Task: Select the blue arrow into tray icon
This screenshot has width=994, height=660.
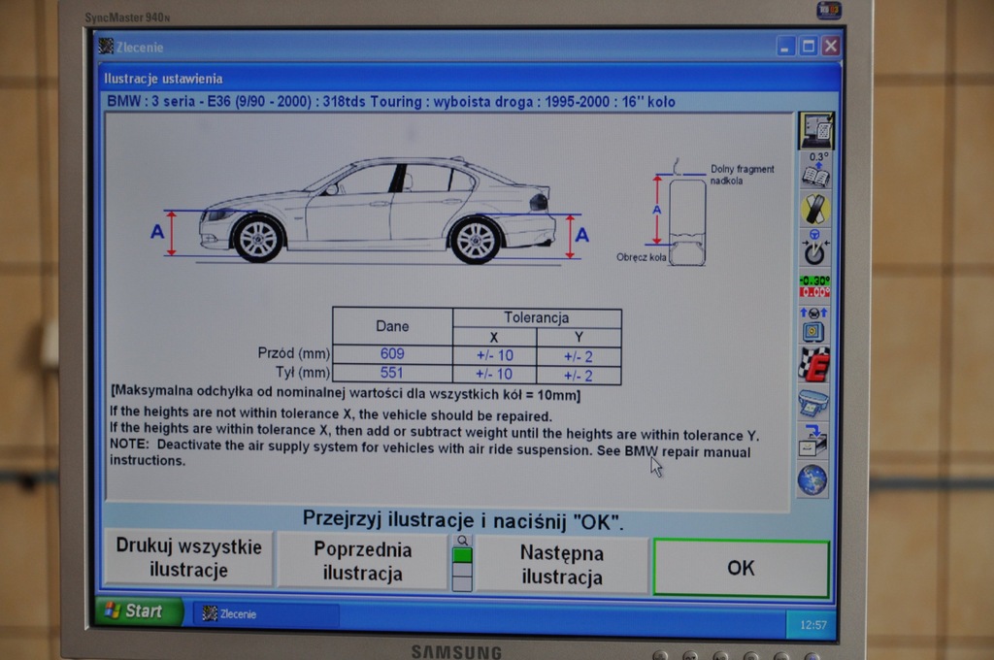Action: 813,442
